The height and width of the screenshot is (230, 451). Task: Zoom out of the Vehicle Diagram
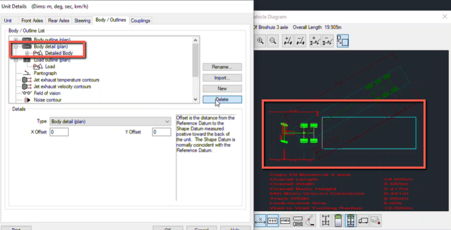tap(273, 41)
